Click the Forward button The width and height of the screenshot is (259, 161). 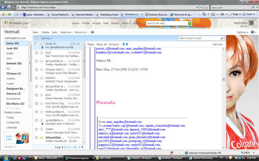pyautogui.click(x=114, y=44)
